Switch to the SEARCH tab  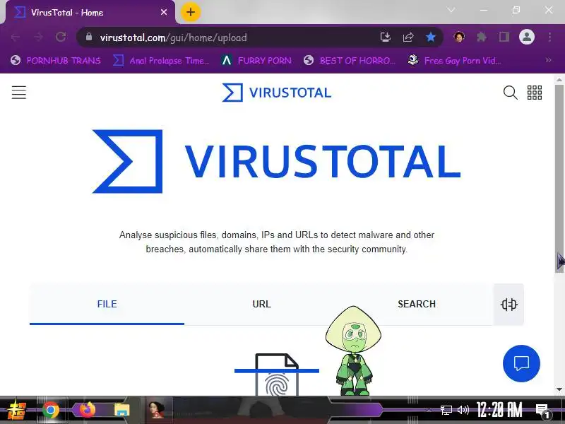coord(417,305)
